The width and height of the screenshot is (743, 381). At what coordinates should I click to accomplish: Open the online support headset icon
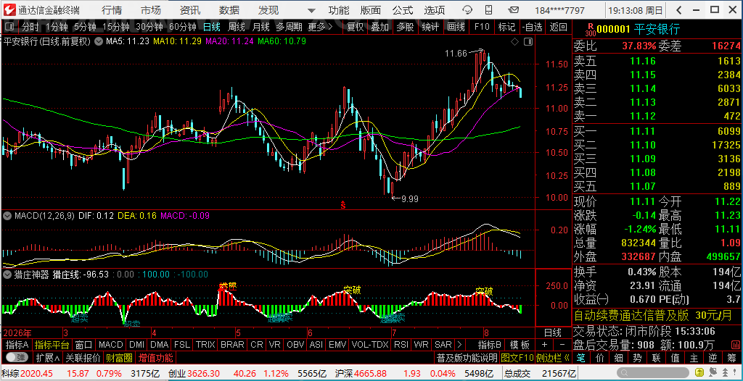468,10
